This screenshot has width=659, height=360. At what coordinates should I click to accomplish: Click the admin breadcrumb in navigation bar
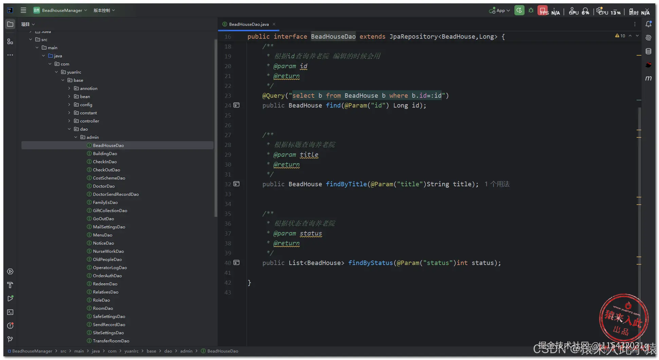(186, 351)
